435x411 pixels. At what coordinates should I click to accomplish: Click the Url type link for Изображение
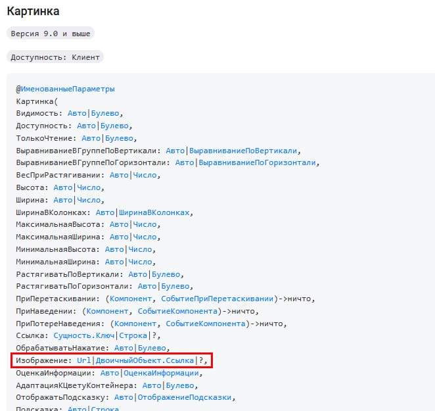coord(84,360)
